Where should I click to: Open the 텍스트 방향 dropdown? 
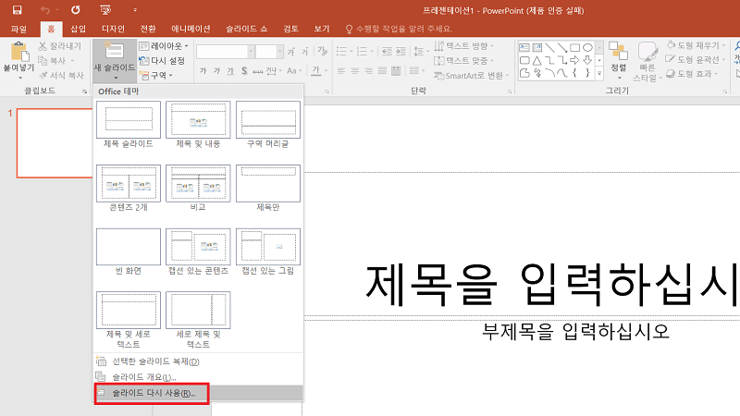pyautogui.click(x=464, y=45)
